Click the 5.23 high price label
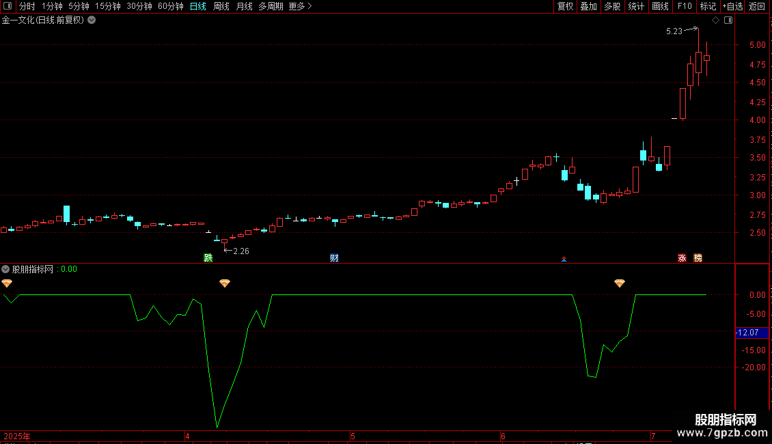772x444 pixels. tap(674, 31)
